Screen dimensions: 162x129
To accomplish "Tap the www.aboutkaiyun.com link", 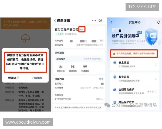I will (28, 122).
